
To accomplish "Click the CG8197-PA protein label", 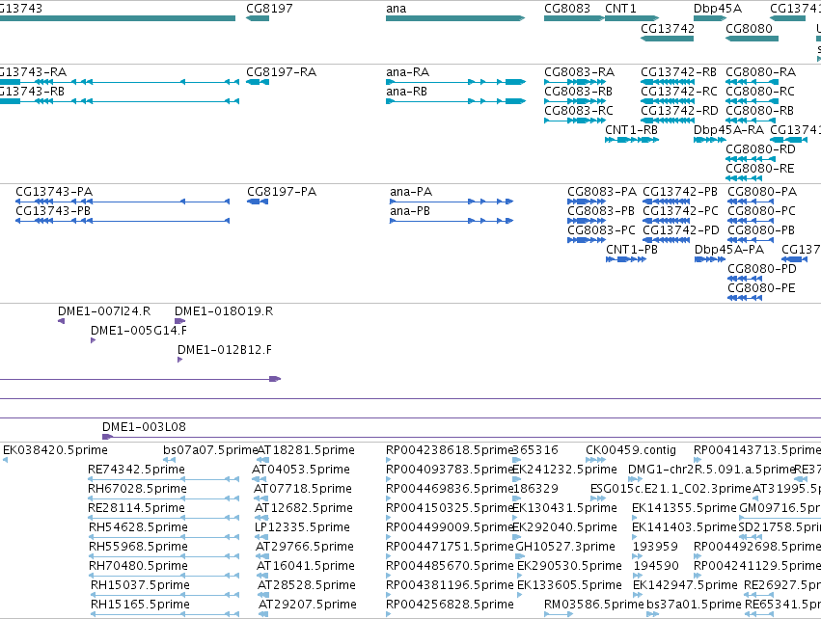I will tap(282, 192).
